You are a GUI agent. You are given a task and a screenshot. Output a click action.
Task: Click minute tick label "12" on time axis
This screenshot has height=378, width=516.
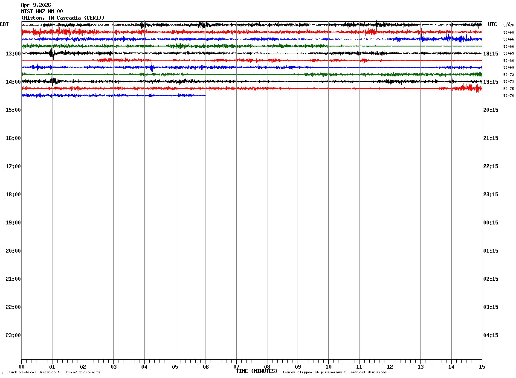[x=390, y=367]
